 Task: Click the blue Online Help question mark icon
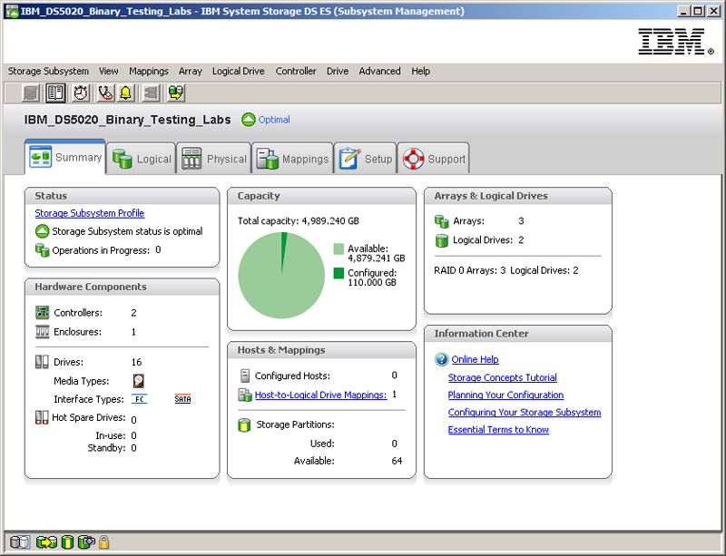(441, 359)
